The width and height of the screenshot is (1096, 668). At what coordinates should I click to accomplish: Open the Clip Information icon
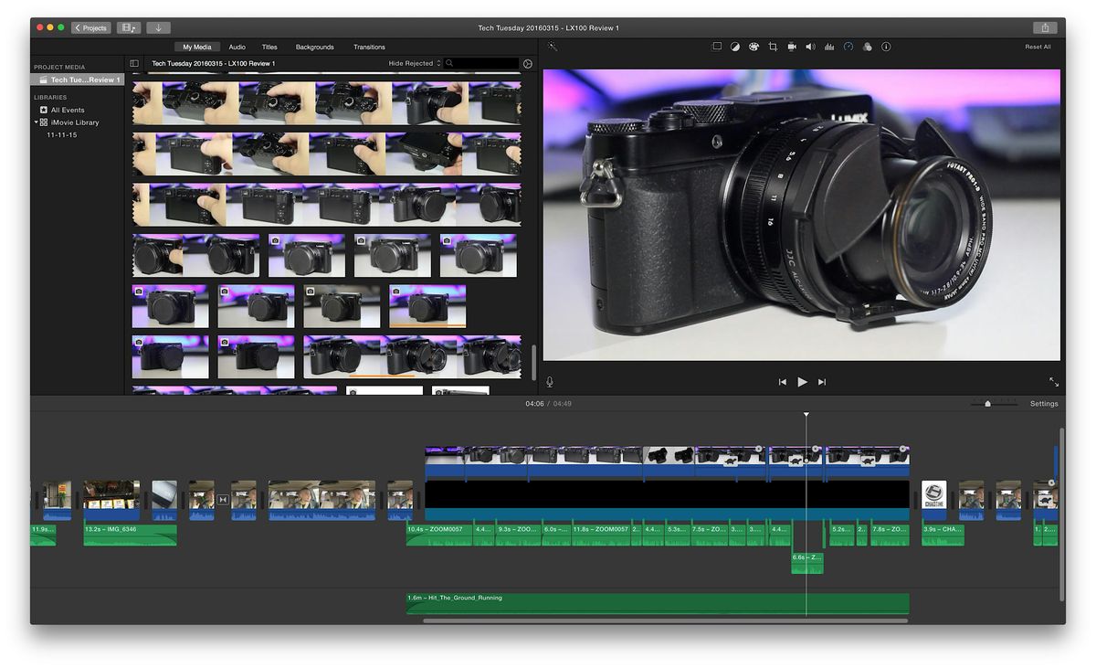[886, 47]
